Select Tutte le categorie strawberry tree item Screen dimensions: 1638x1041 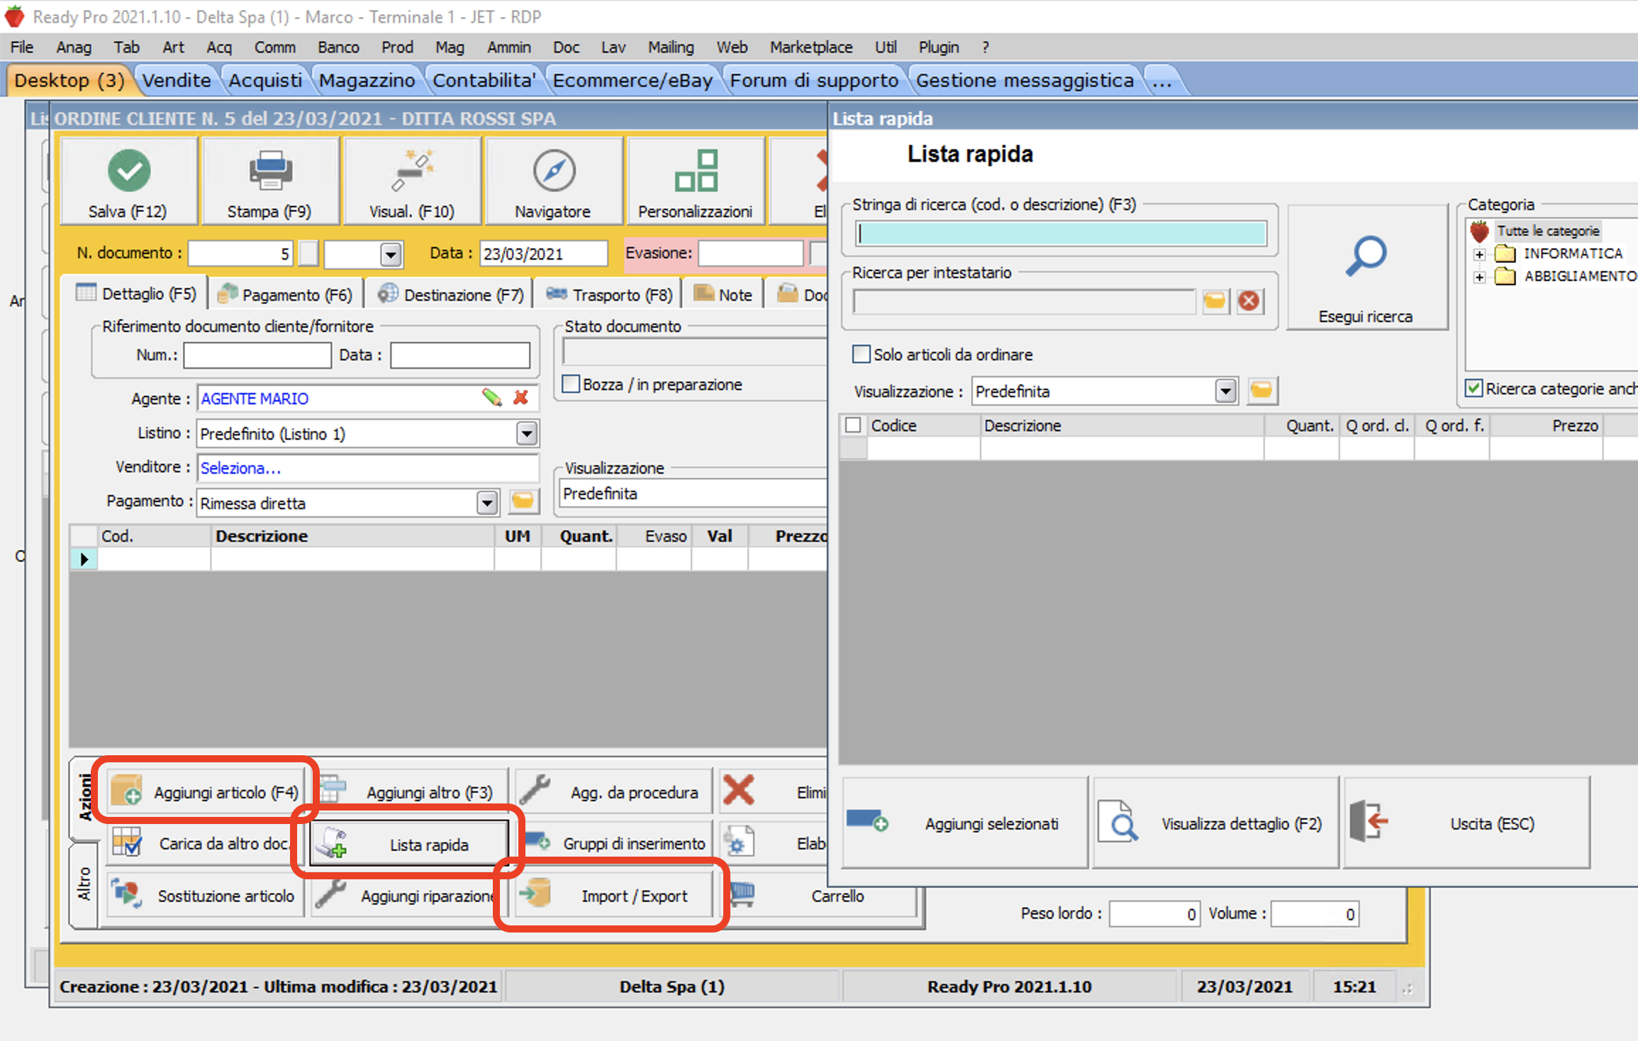pos(1547,230)
